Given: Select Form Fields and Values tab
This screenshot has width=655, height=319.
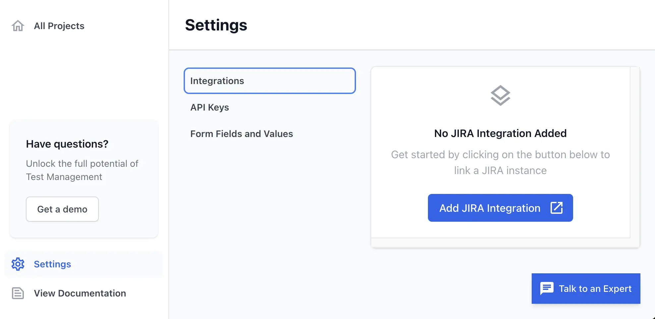Looking at the screenshot, I should (x=241, y=134).
